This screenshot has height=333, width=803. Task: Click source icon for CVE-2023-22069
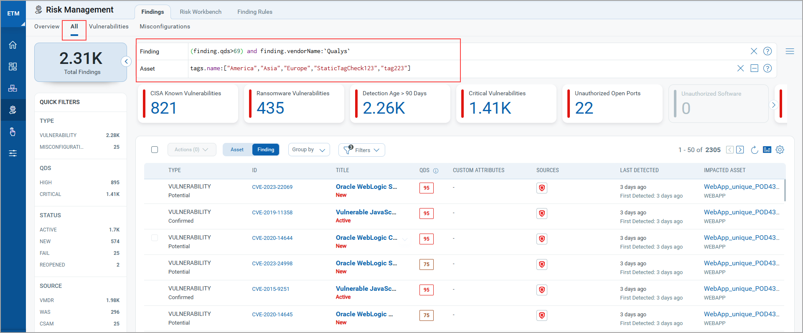(542, 188)
